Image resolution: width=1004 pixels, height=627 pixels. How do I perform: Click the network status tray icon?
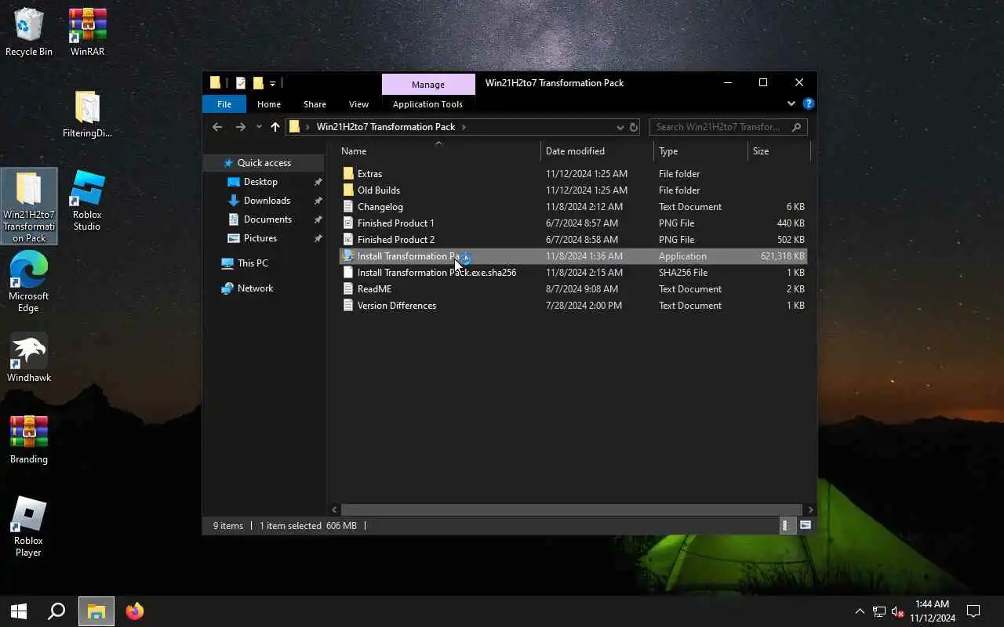tap(879, 611)
